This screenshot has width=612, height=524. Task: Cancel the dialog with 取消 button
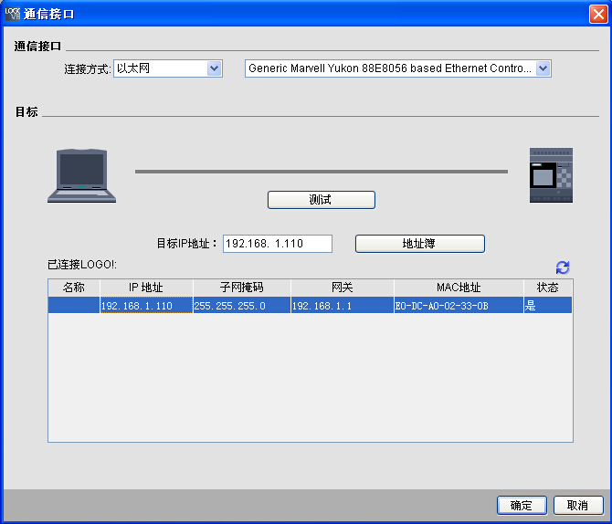pos(578,505)
